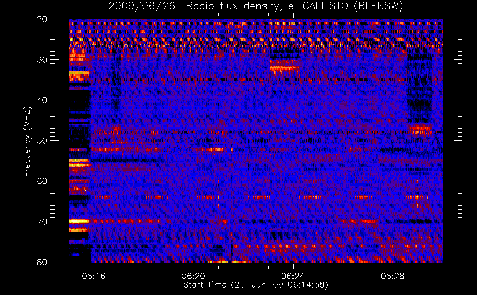
Task: Click the 40 frequency tick label
Action: click(42, 101)
